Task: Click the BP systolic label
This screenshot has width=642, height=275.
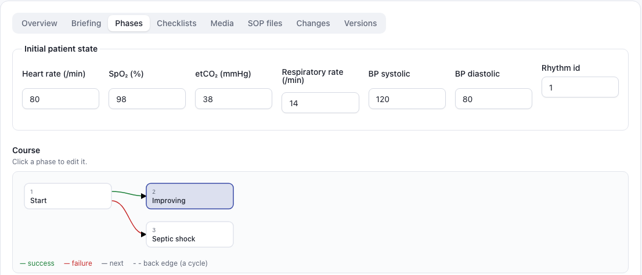Action: (389, 74)
